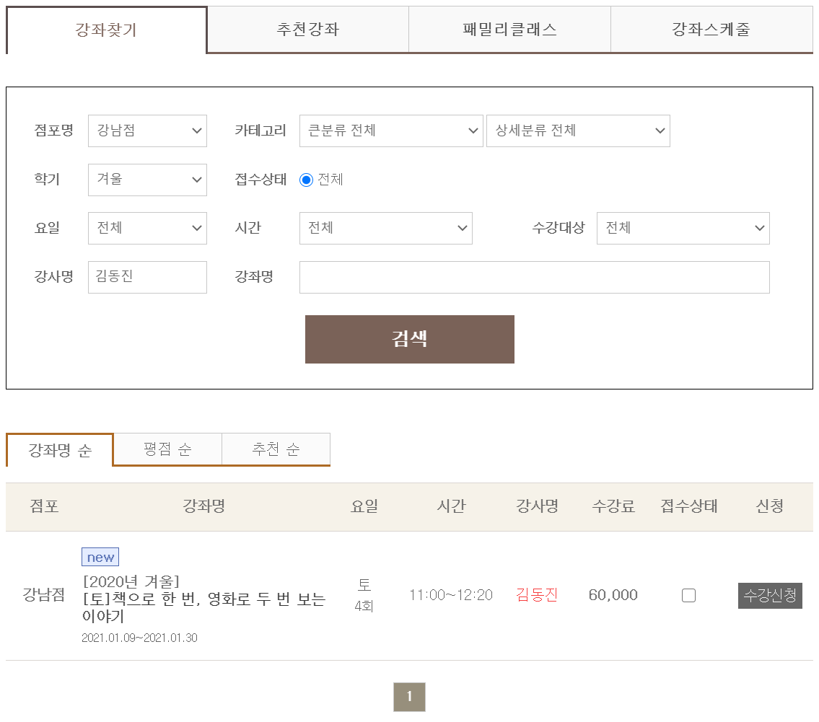
Task: Select page 1 in the pagination
Action: (x=409, y=697)
